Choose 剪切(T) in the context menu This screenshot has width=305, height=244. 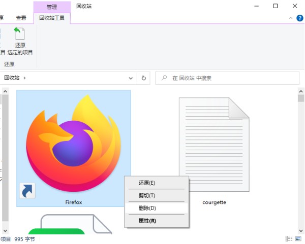point(157,195)
